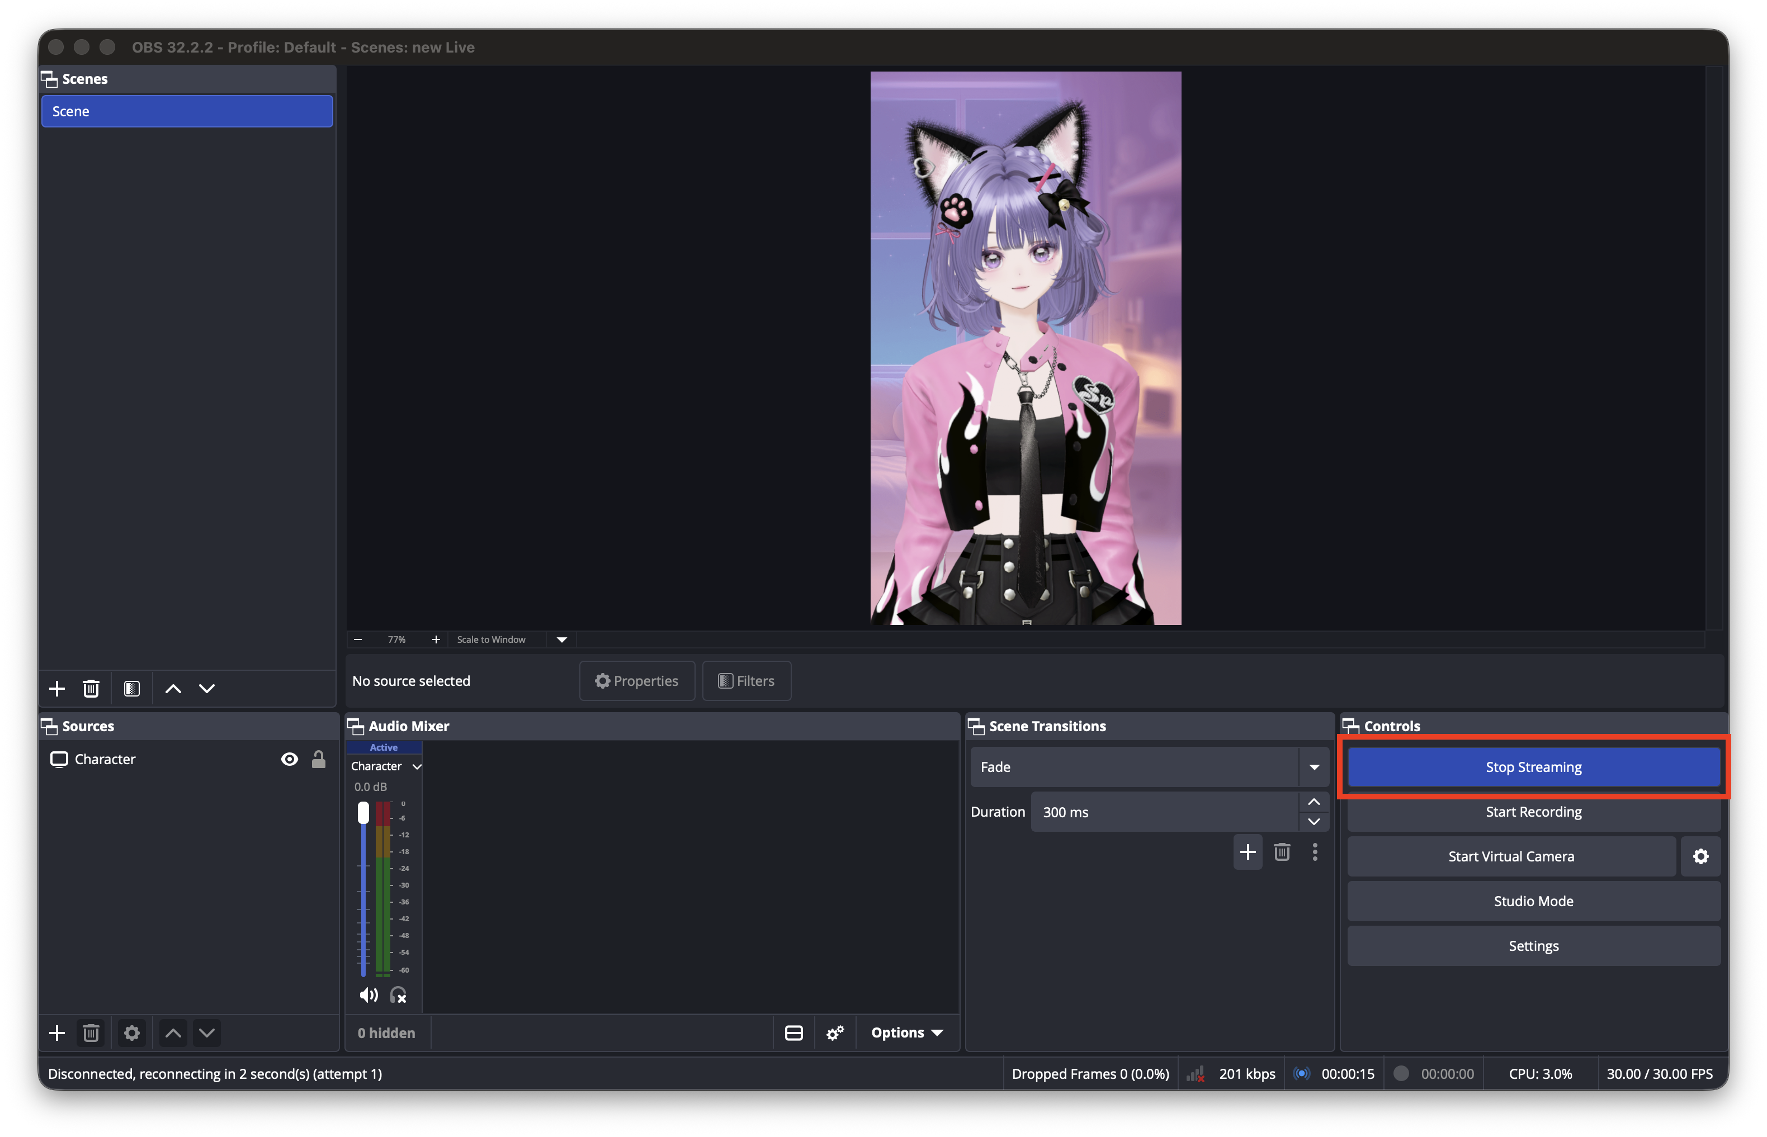Viewport: 1767px width, 1137px height.
Task: Stop the live stream
Action: tap(1534, 767)
